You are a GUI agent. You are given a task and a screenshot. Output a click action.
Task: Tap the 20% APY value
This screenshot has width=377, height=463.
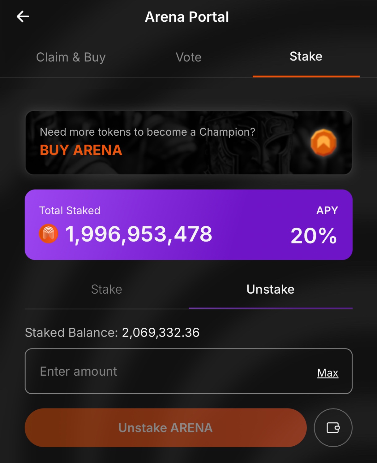(314, 236)
